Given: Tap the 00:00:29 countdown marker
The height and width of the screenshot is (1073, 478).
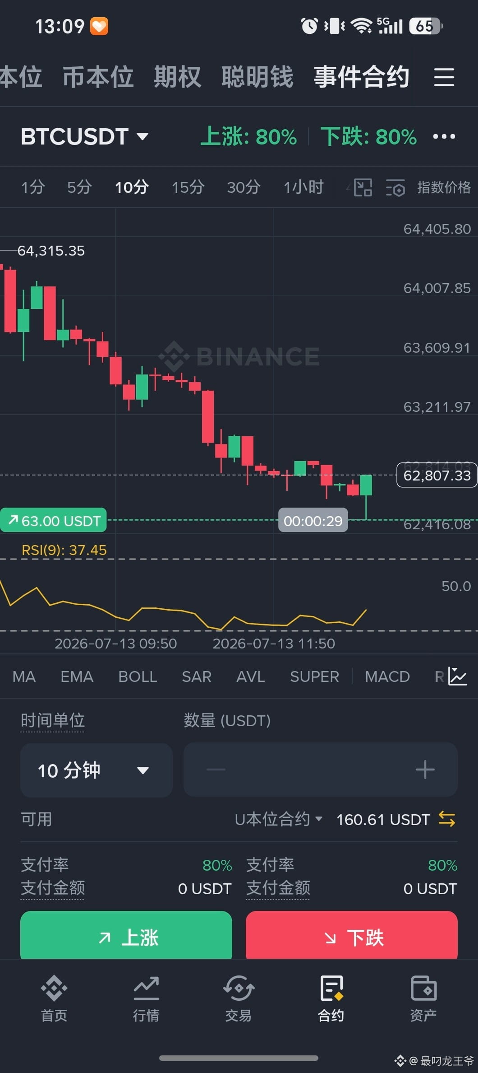Looking at the screenshot, I should pos(313,520).
